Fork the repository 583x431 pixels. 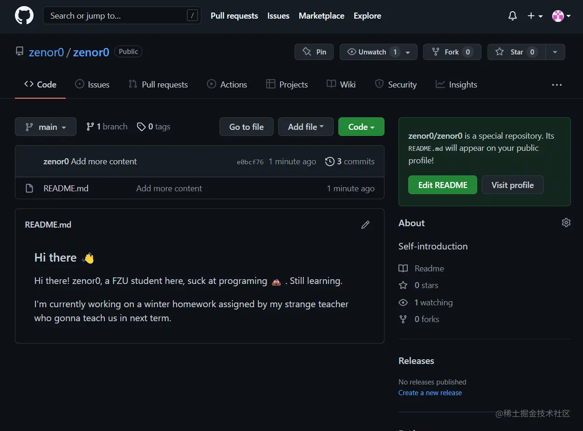tap(452, 52)
